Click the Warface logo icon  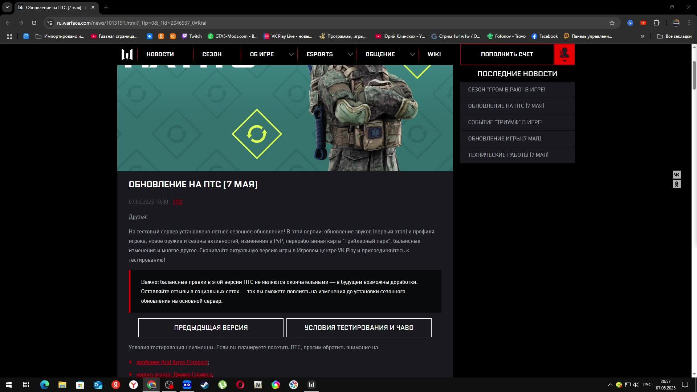pos(127,54)
